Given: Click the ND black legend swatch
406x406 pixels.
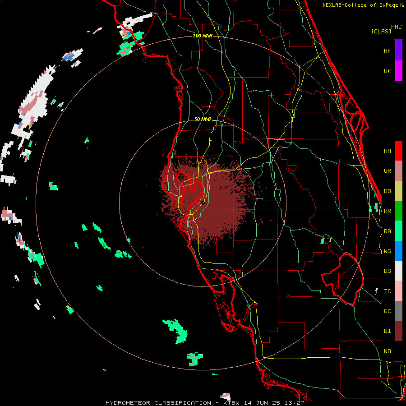Looking at the screenshot, I should (398, 351).
